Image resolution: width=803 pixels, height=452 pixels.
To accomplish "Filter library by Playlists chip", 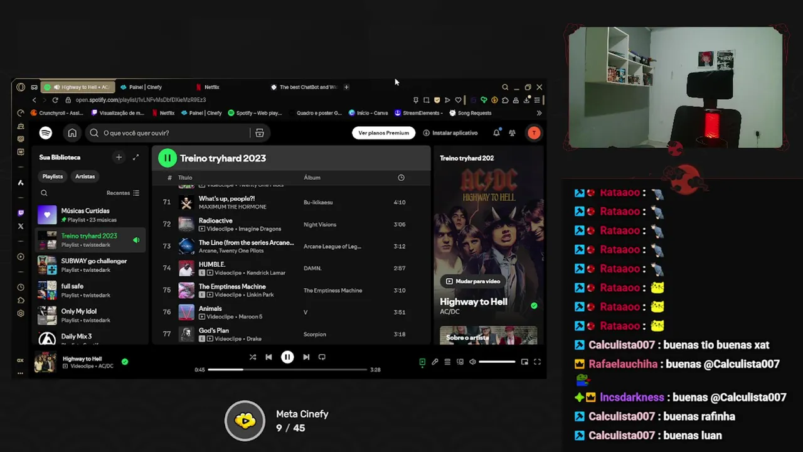I will (53, 176).
